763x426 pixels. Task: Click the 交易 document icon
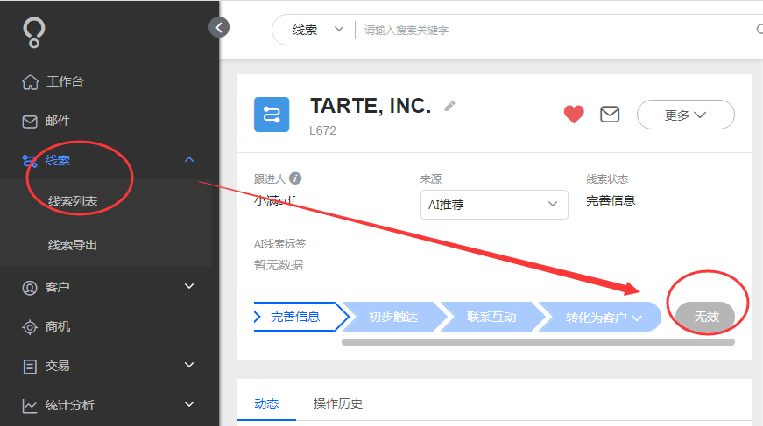(x=30, y=367)
